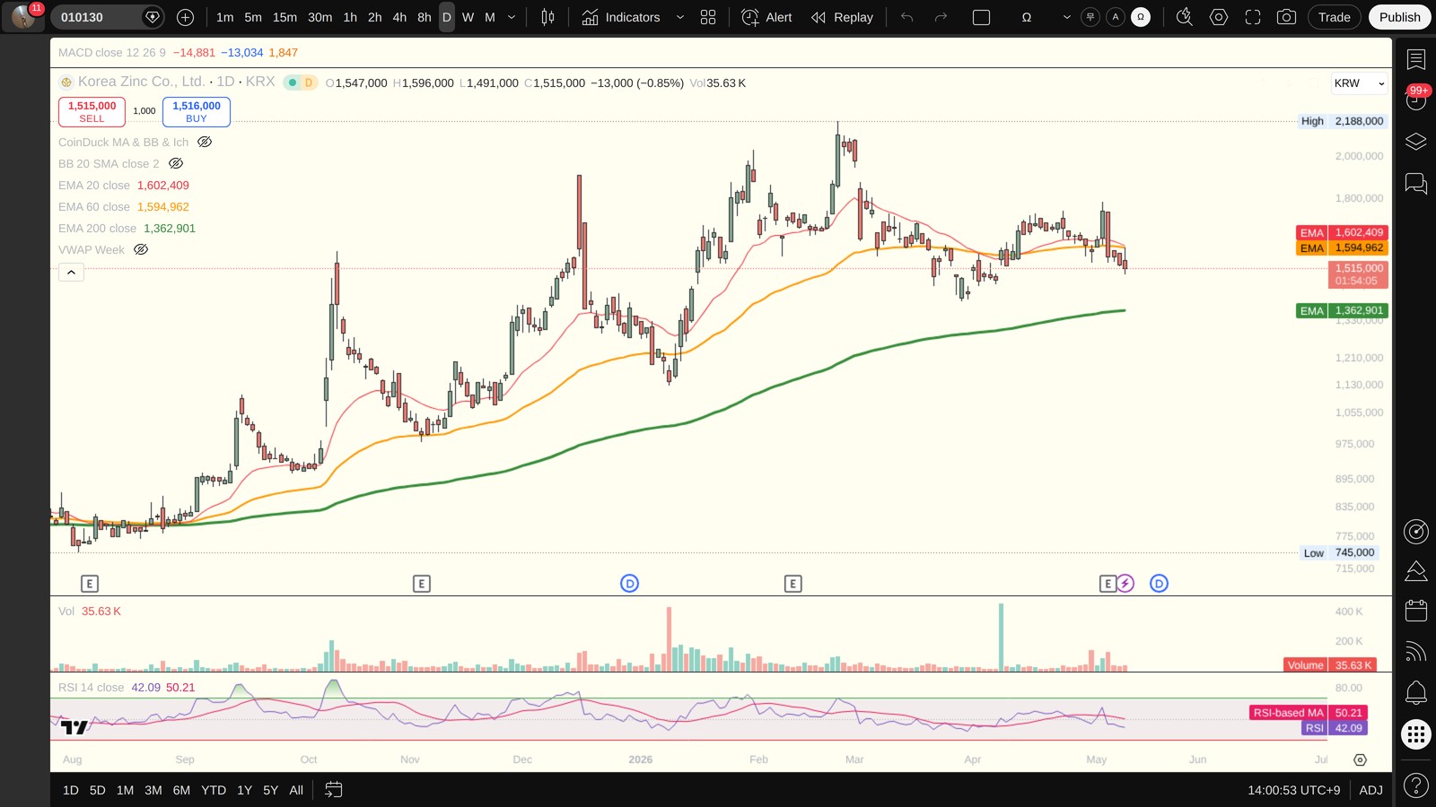The height and width of the screenshot is (807, 1436).
Task: Click the 1,516,000 BUY button
Action: click(197, 111)
